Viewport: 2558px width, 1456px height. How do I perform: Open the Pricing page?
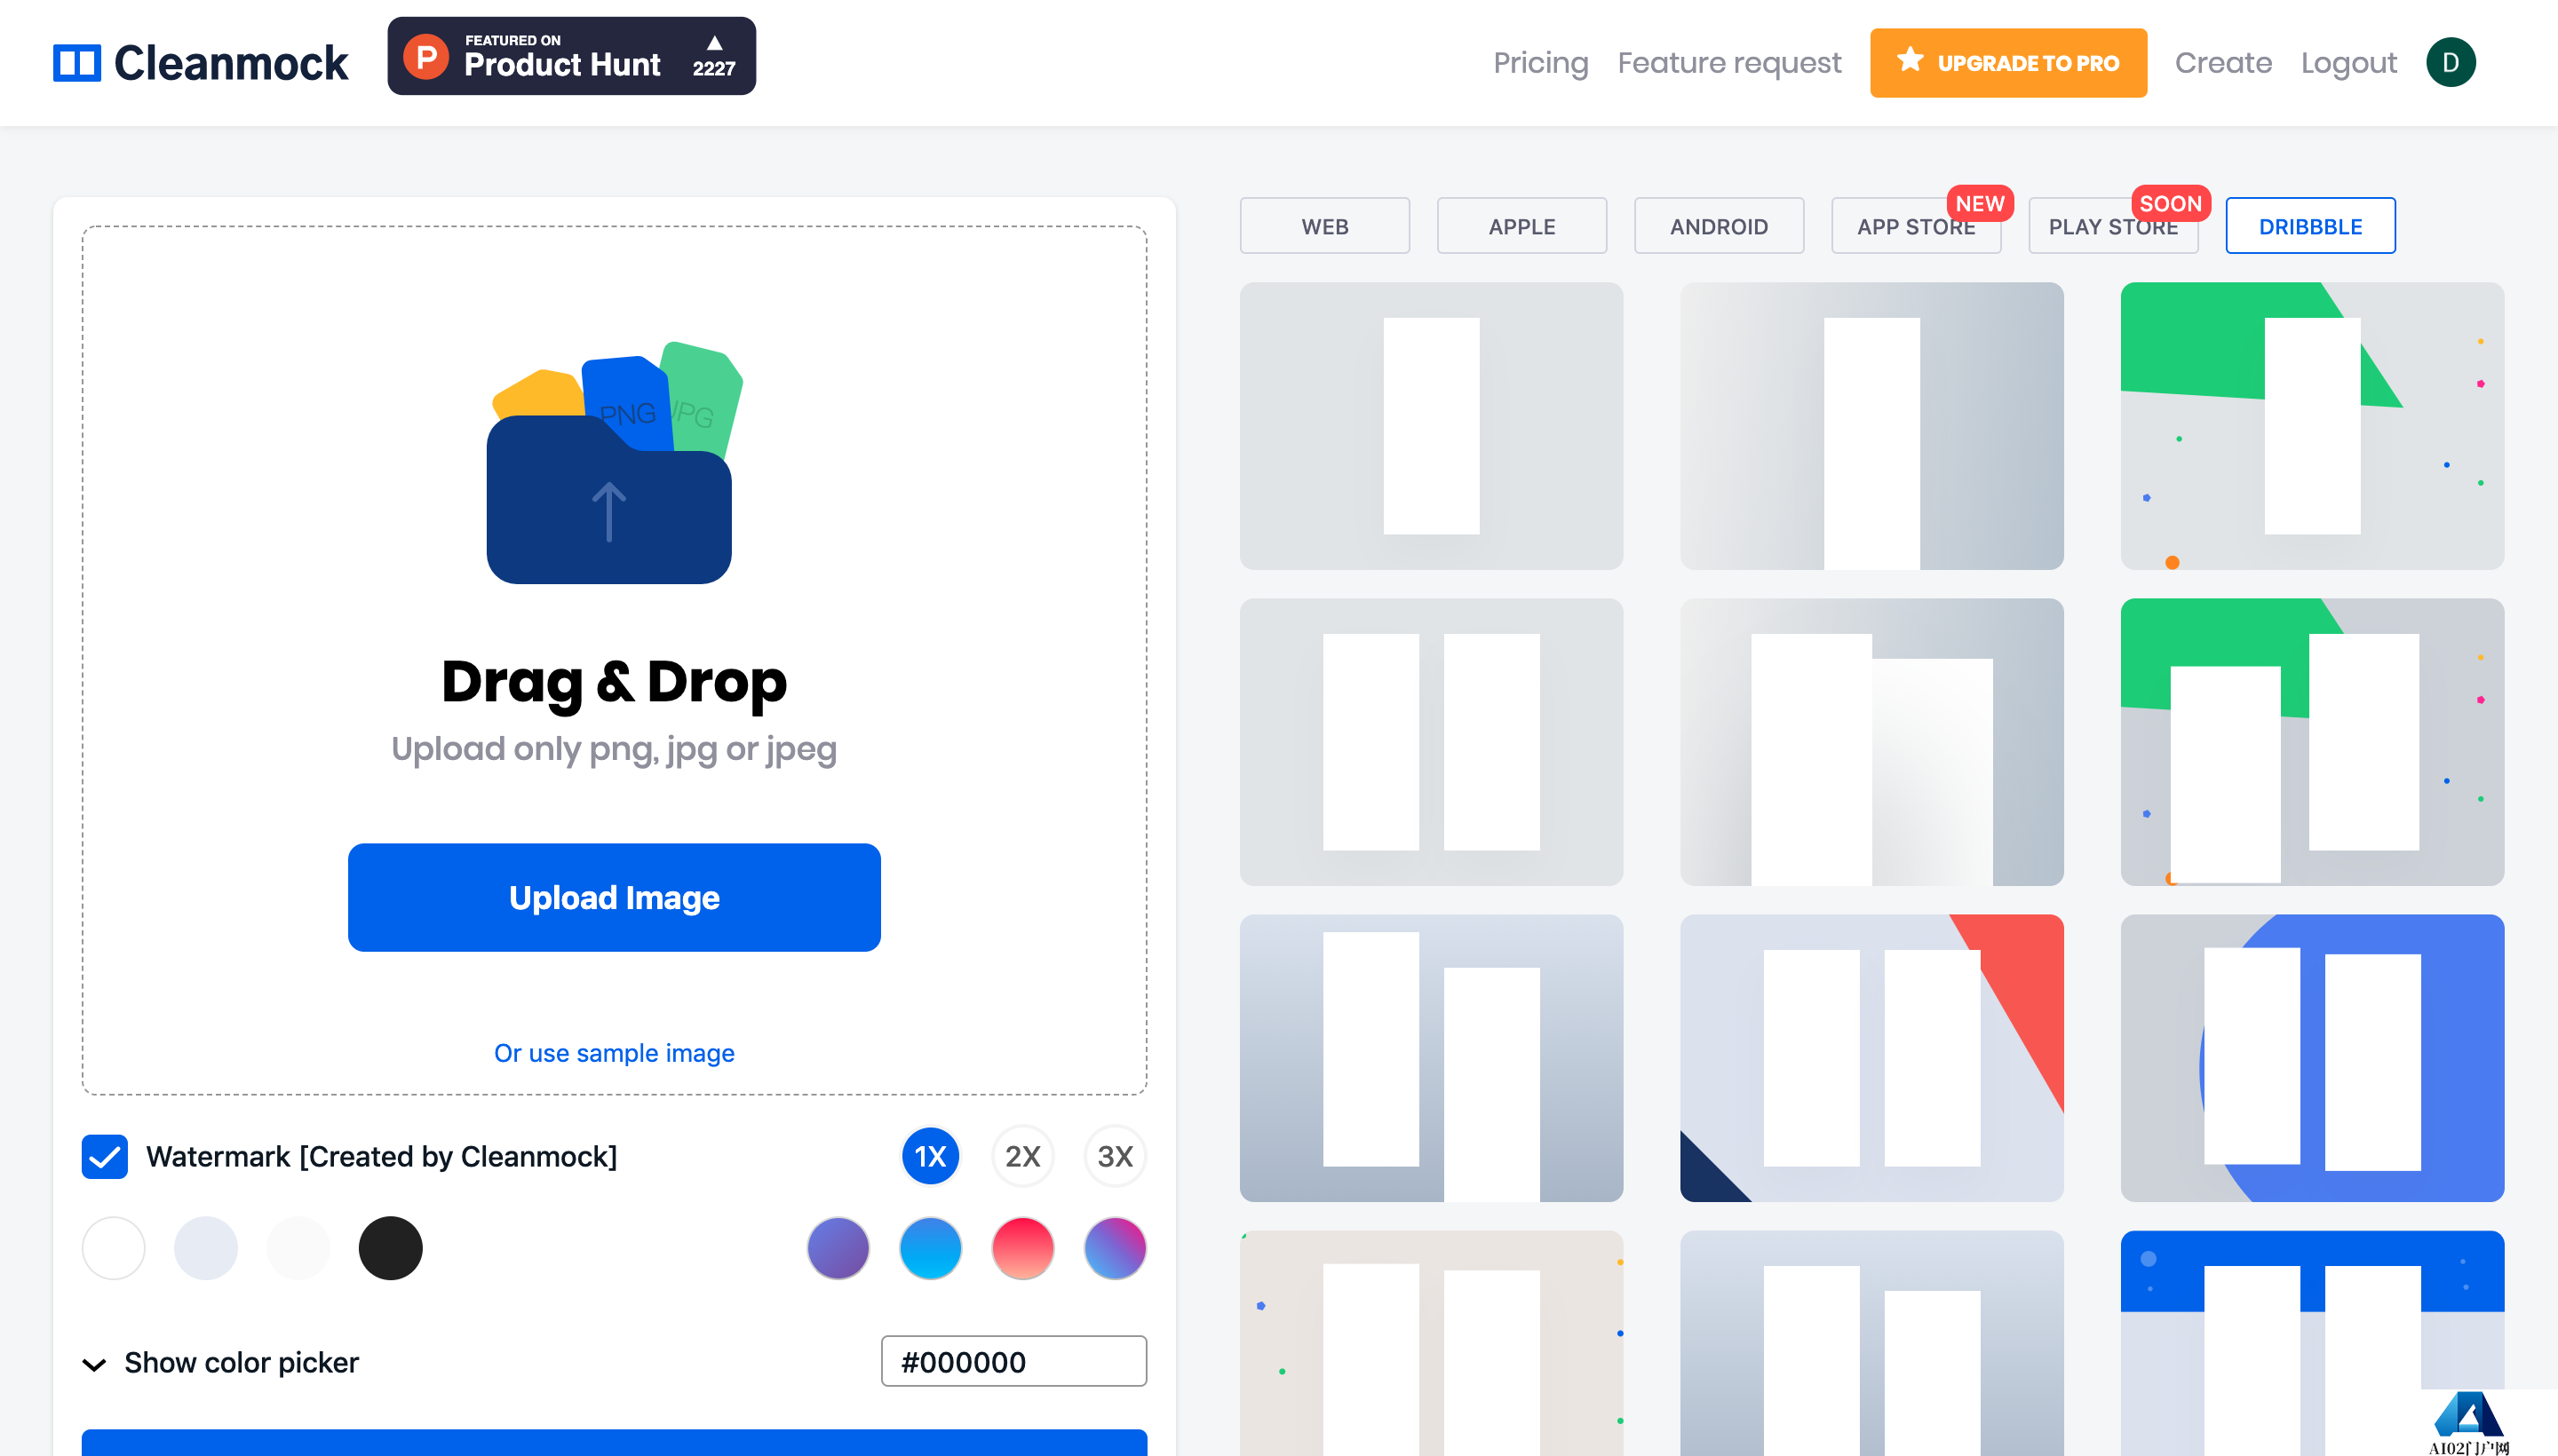(1541, 62)
